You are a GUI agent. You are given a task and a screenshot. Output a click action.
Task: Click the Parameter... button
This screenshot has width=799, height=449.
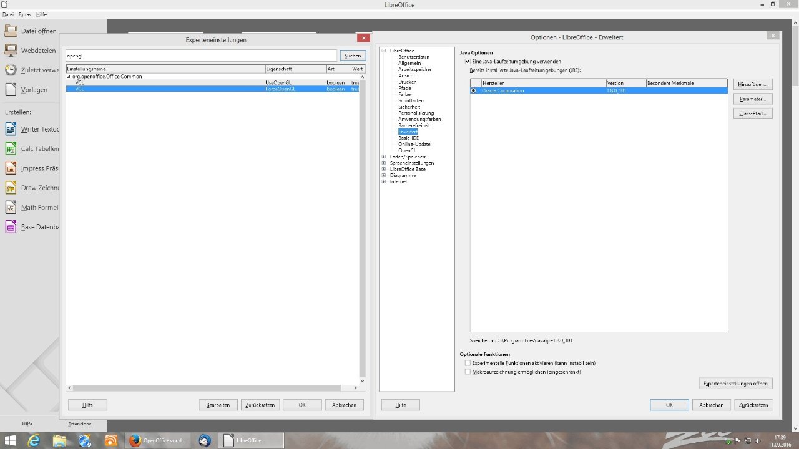pos(753,99)
